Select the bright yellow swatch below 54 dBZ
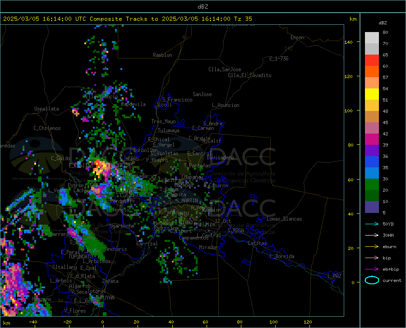The width and height of the screenshot is (406, 328). 372,94
